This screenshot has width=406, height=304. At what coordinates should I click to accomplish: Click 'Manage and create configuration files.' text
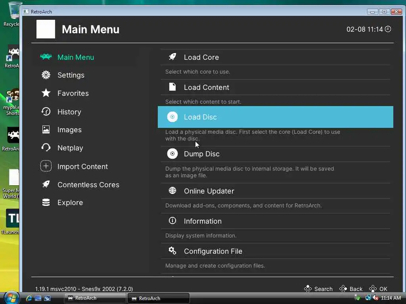click(215, 266)
